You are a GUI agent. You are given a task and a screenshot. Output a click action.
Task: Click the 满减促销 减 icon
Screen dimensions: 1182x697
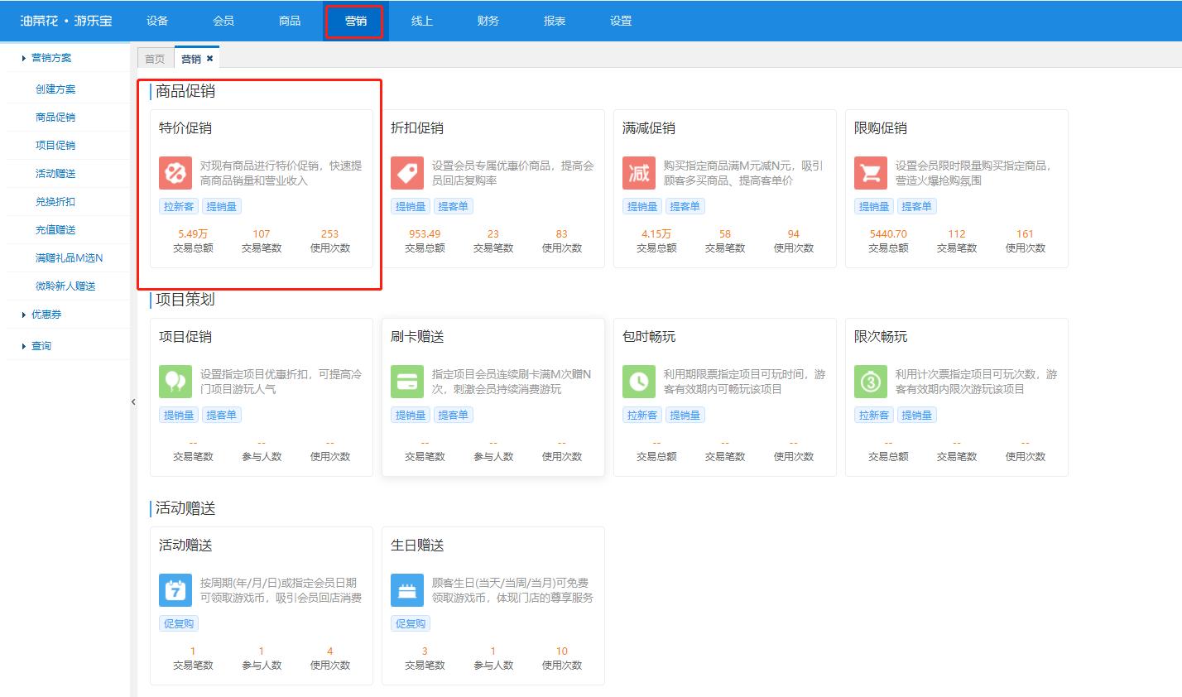click(x=638, y=173)
